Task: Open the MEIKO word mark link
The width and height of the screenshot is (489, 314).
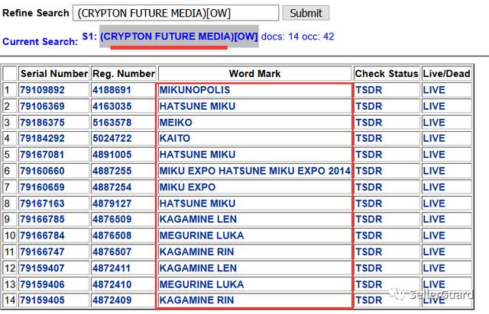Action: pyautogui.click(x=176, y=122)
